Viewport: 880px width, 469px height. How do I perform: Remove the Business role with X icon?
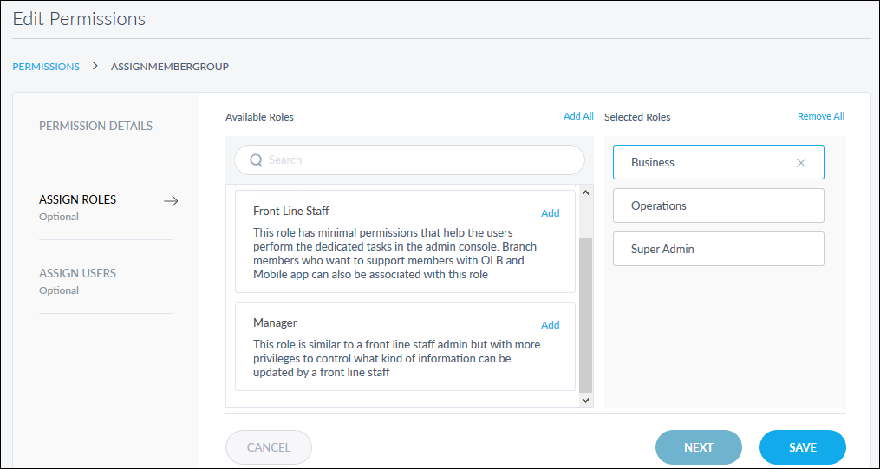click(x=801, y=163)
